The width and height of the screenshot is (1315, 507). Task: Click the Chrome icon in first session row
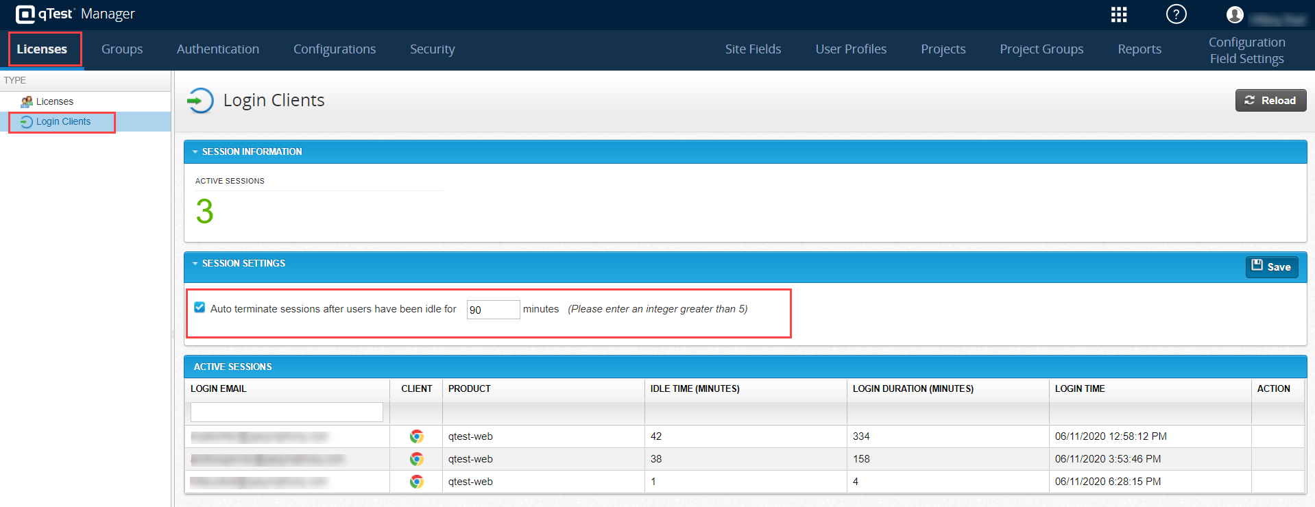pyautogui.click(x=416, y=436)
